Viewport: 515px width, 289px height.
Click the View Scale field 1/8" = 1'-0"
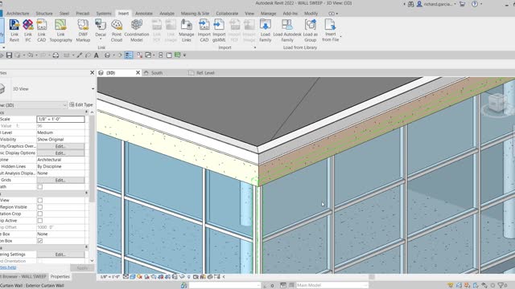click(60, 120)
